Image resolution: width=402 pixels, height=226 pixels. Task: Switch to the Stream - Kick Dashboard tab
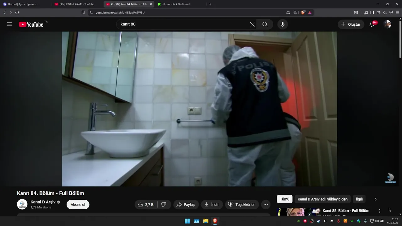pyautogui.click(x=180, y=4)
